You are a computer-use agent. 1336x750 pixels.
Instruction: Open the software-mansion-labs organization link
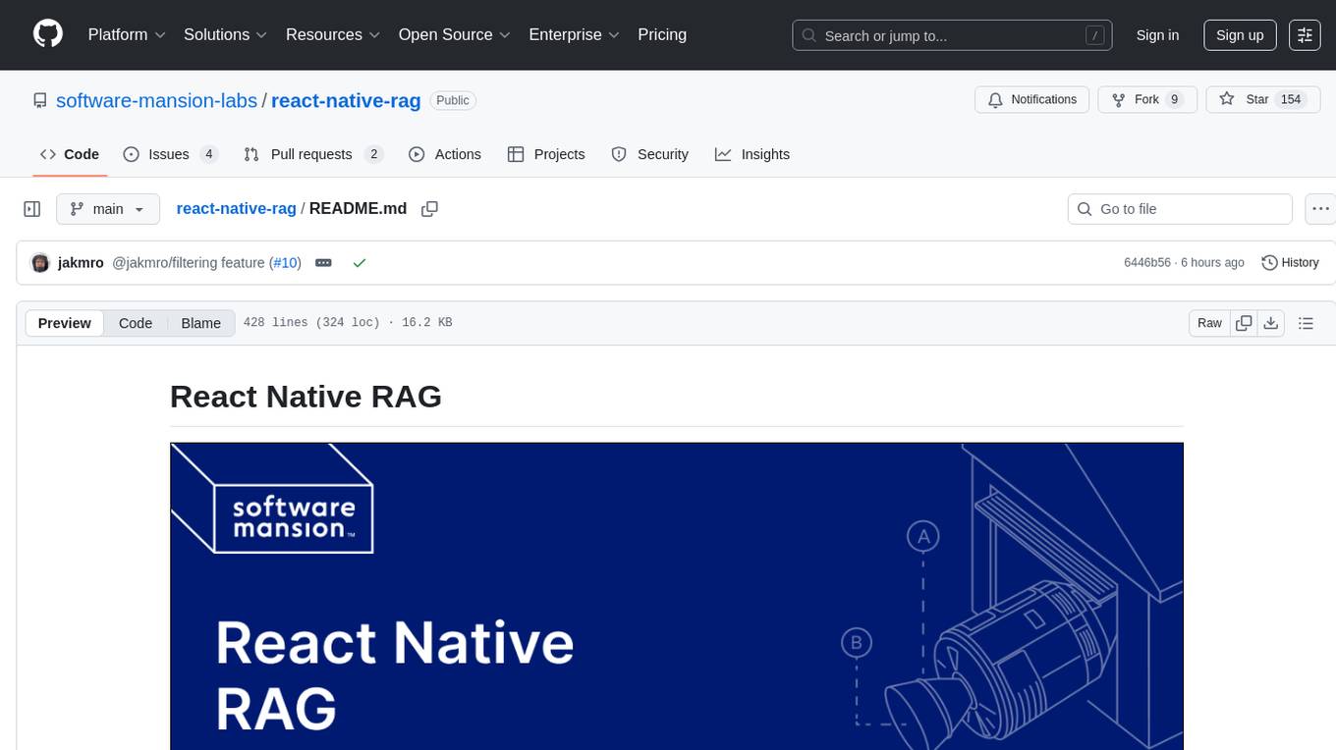coord(156,100)
